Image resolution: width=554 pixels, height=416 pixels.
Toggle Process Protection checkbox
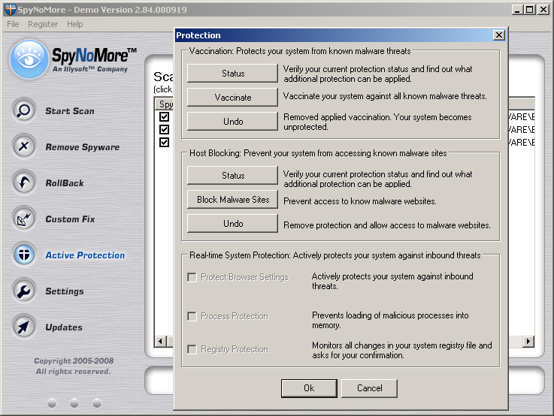click(192, 316)
